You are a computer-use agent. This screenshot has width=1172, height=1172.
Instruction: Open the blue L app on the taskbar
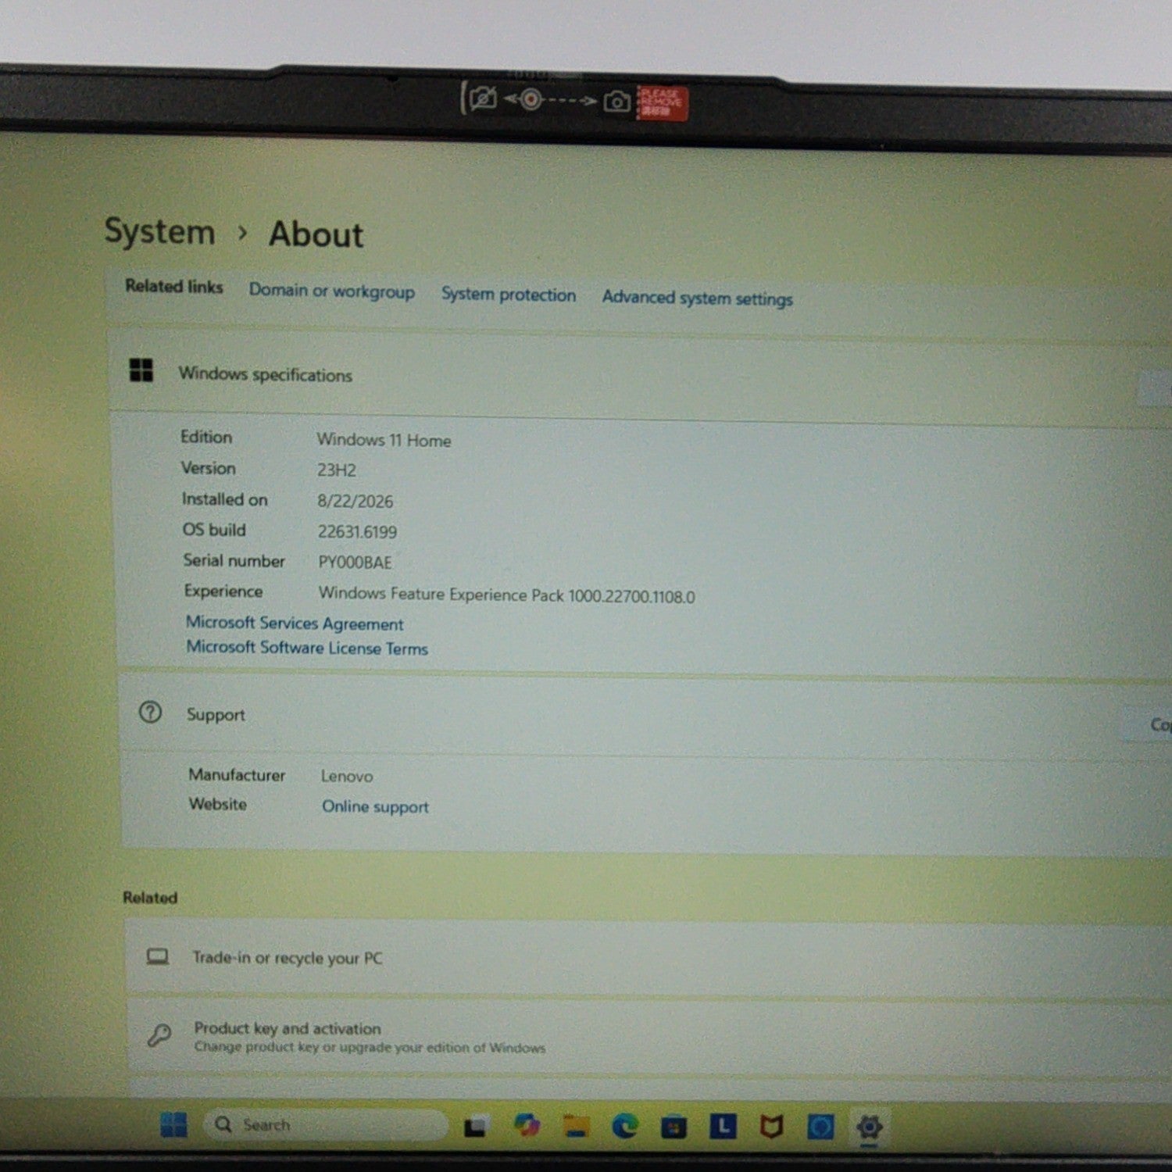click(723, 1126)
